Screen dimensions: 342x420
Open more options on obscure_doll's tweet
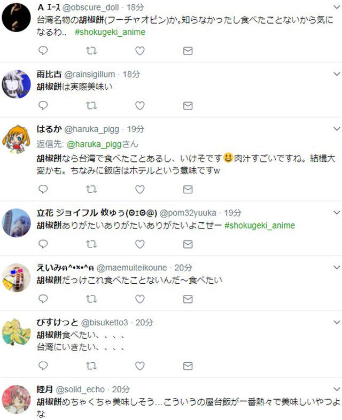[x=336, y=7]
